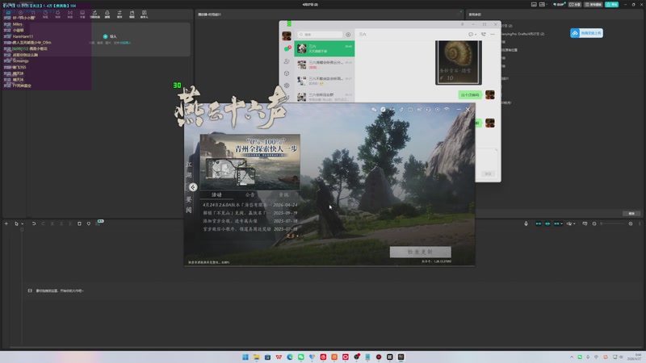Click the WeChat icon in the launcher top bar
The width and height of the screenshot is (646, 363).
click(374, 110)
